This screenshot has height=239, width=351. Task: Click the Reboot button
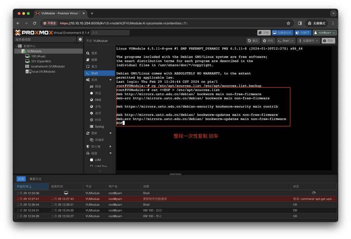pos(253,41)
